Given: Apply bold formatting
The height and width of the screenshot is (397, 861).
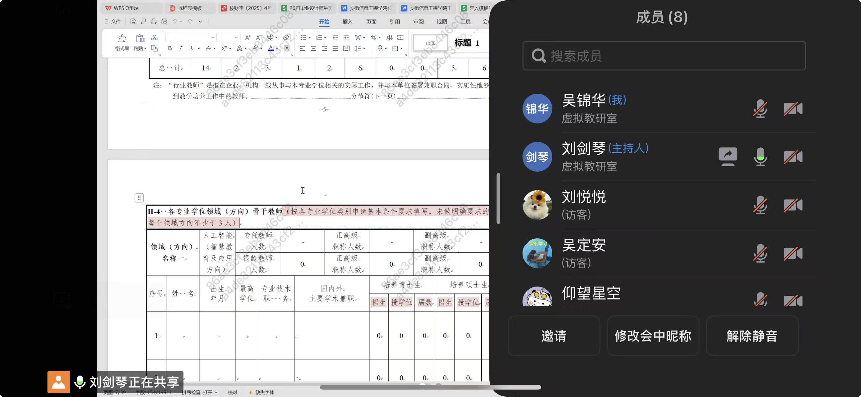Looking at the screenshot, I should click(x=170, y=48).
